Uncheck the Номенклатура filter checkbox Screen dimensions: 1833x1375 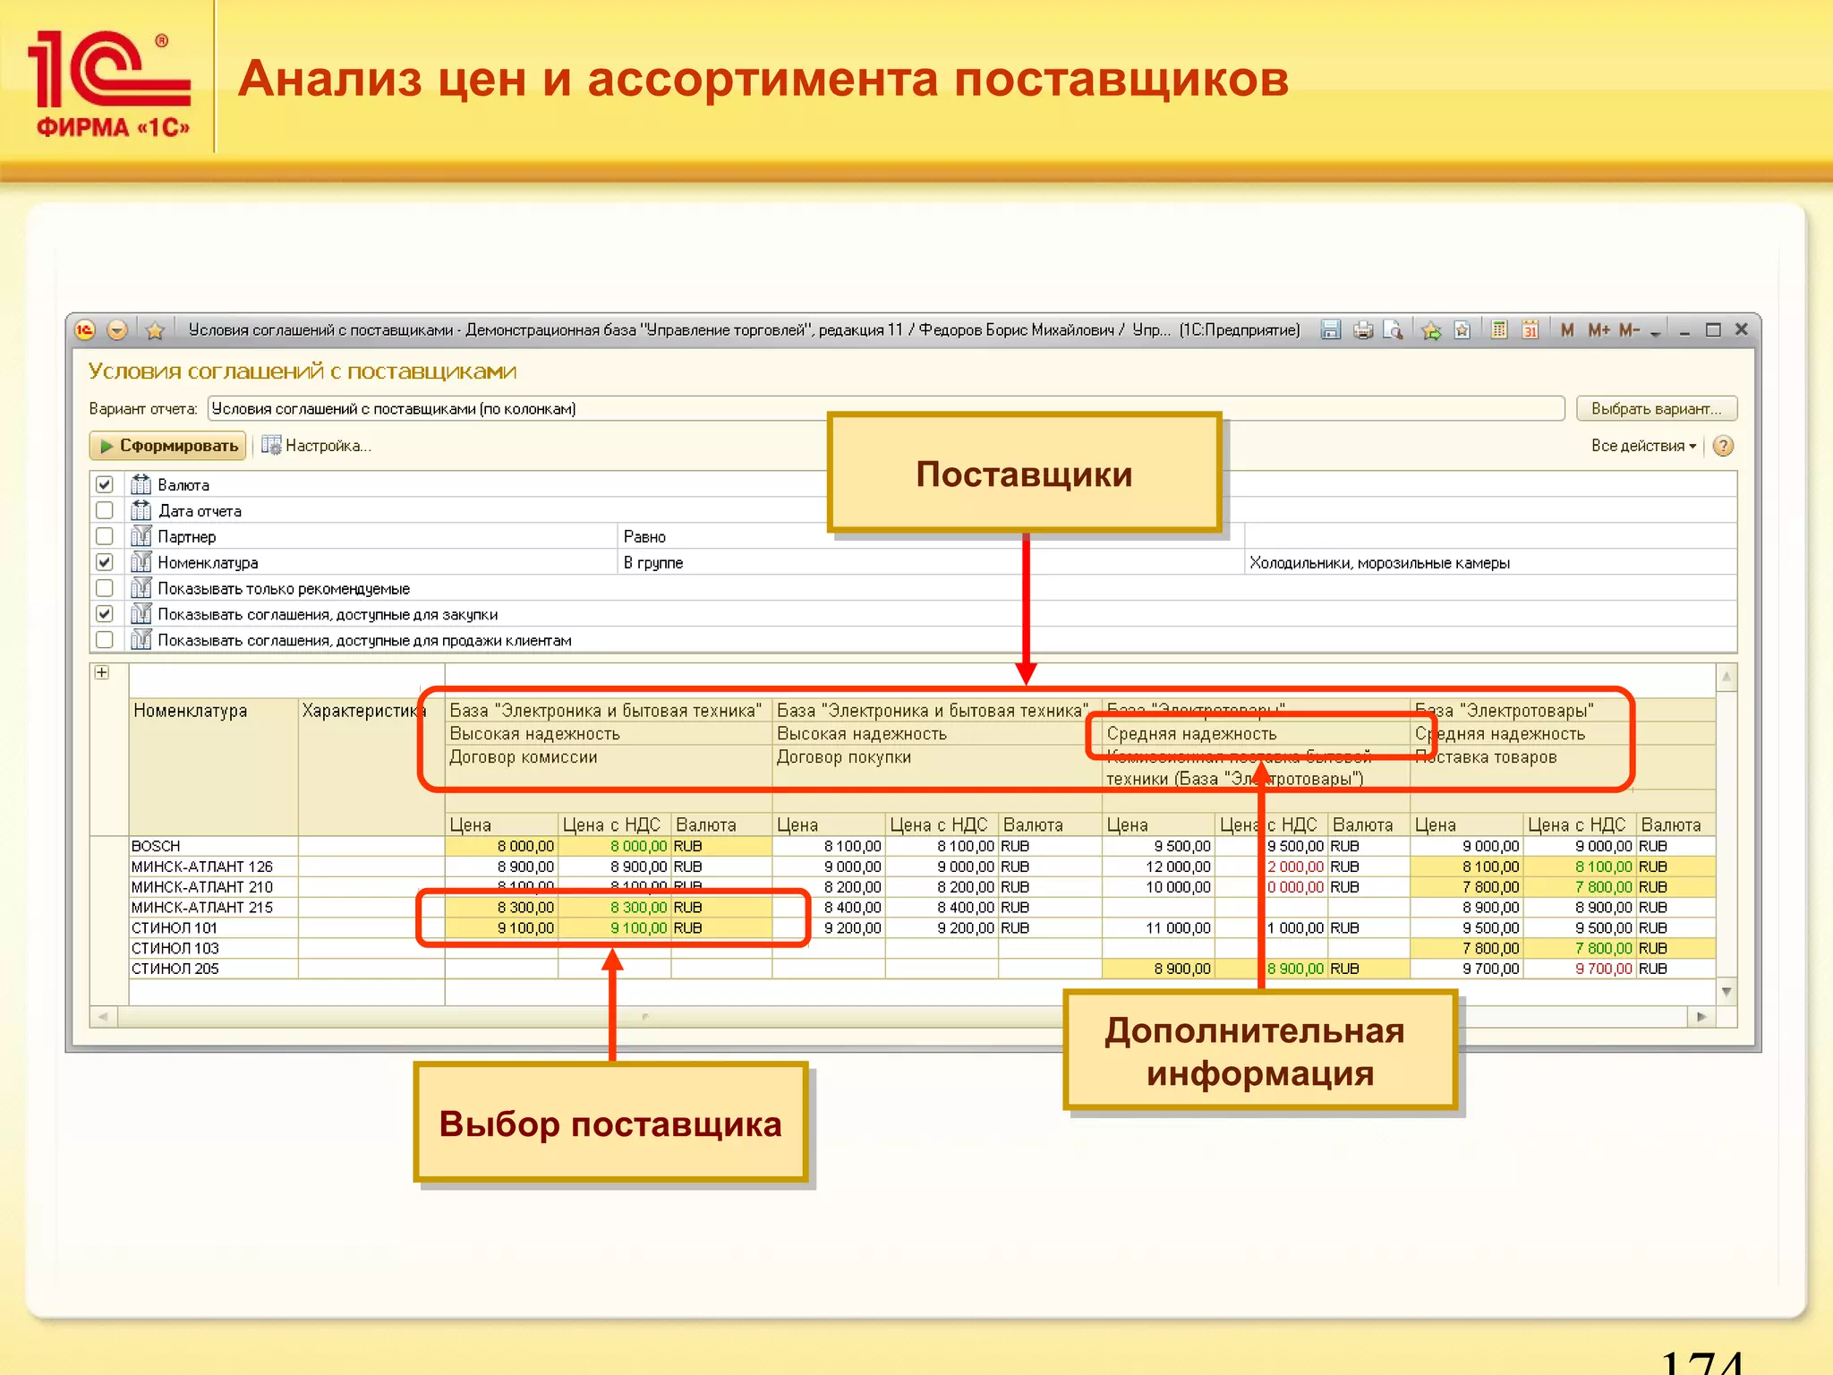point(105,562)
